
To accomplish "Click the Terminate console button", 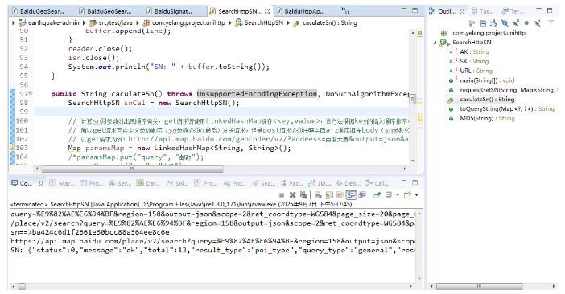I will 282,195.
